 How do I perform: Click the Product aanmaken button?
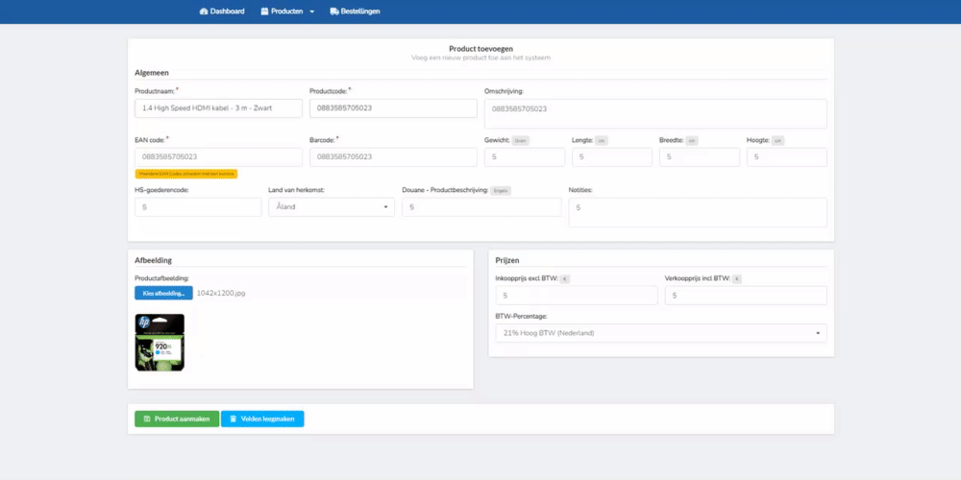pos(177,419)
